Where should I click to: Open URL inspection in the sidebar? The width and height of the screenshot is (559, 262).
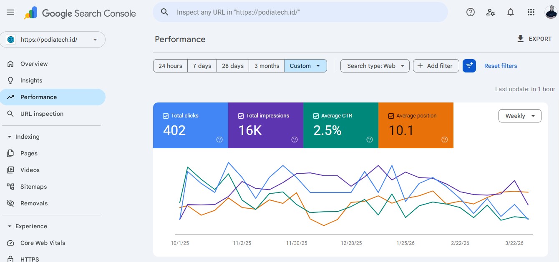coord(42,114)
